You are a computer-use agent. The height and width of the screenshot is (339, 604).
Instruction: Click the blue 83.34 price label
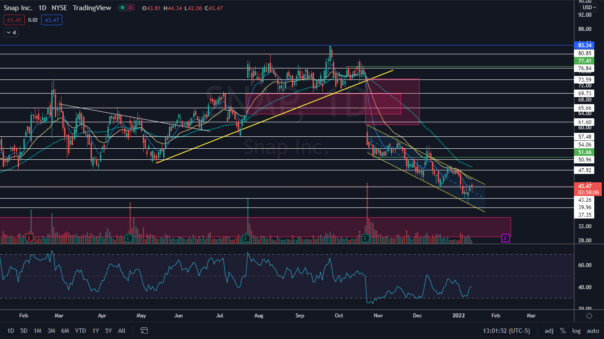585,45
